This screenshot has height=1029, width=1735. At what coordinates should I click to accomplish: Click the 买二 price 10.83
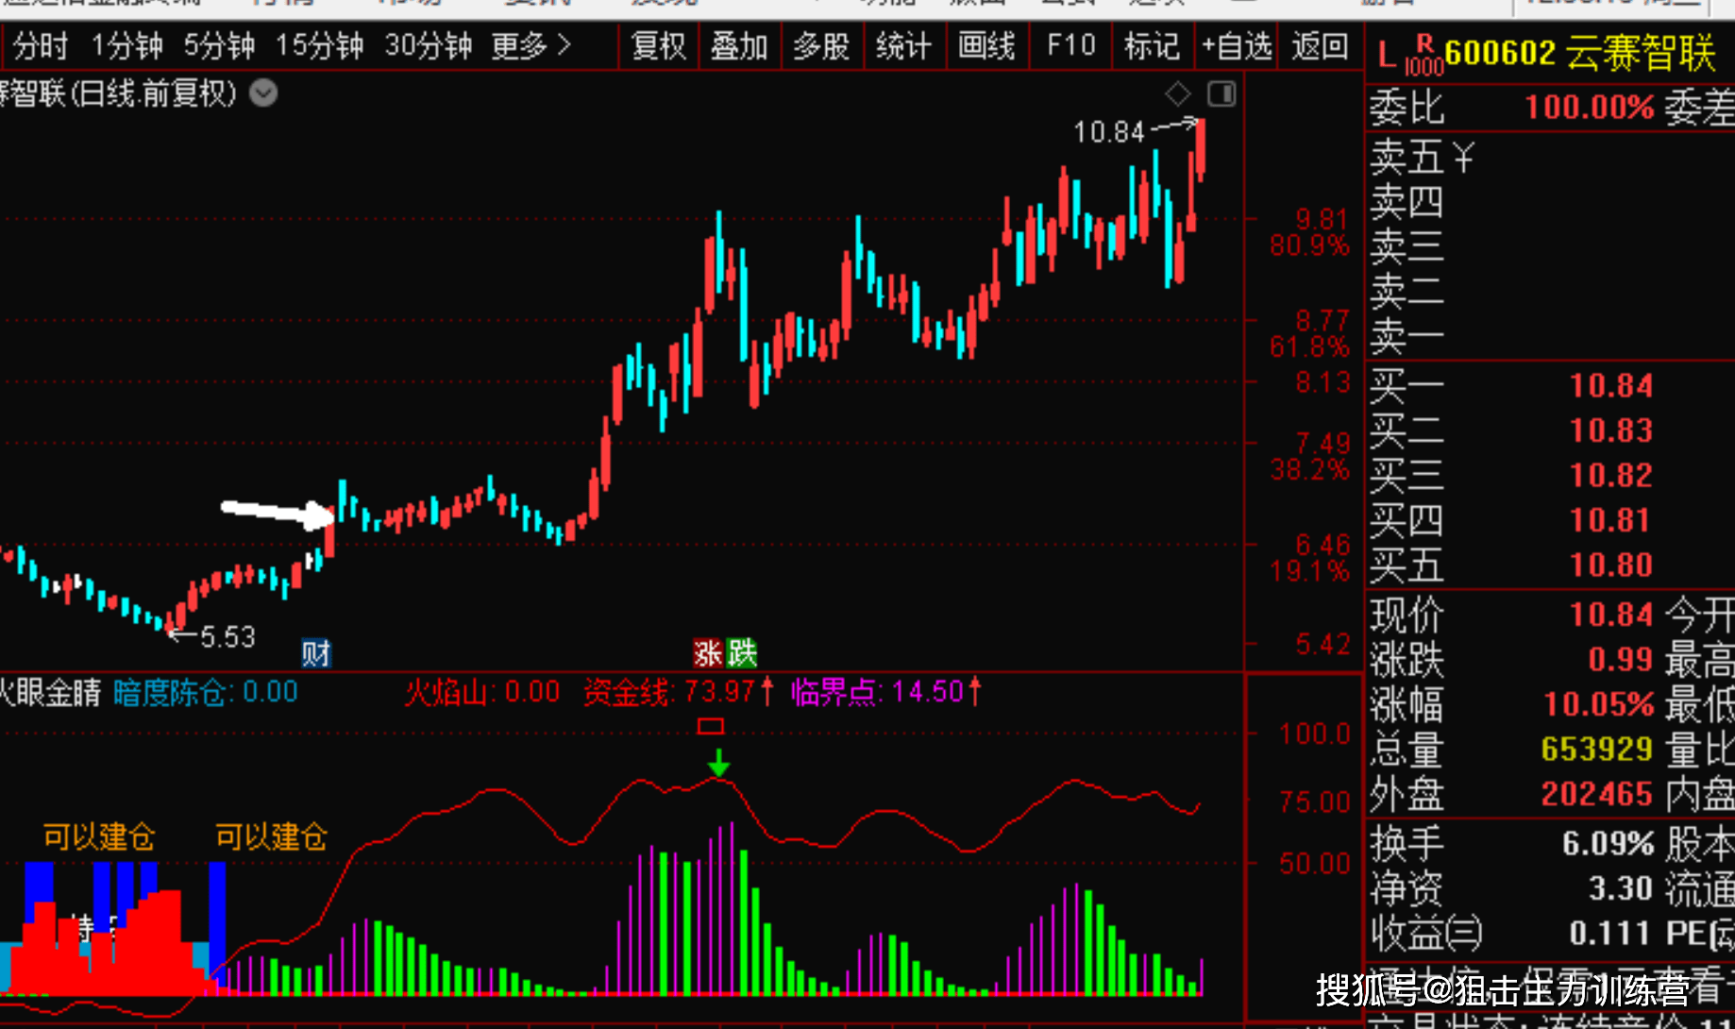pos(1610,430)
